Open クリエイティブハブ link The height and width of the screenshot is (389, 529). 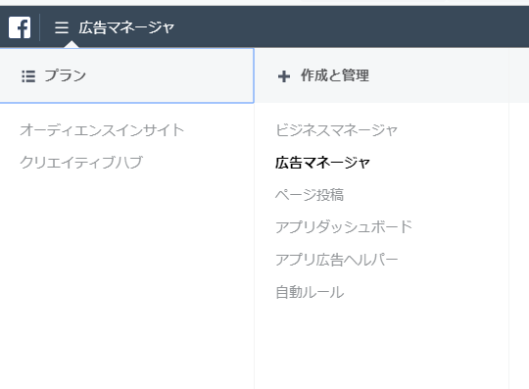(81, 163)
